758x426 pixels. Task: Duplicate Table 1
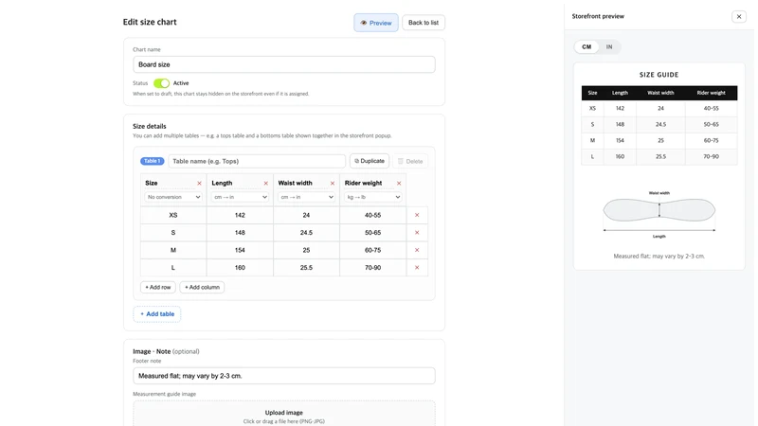[x=370, y=161]
